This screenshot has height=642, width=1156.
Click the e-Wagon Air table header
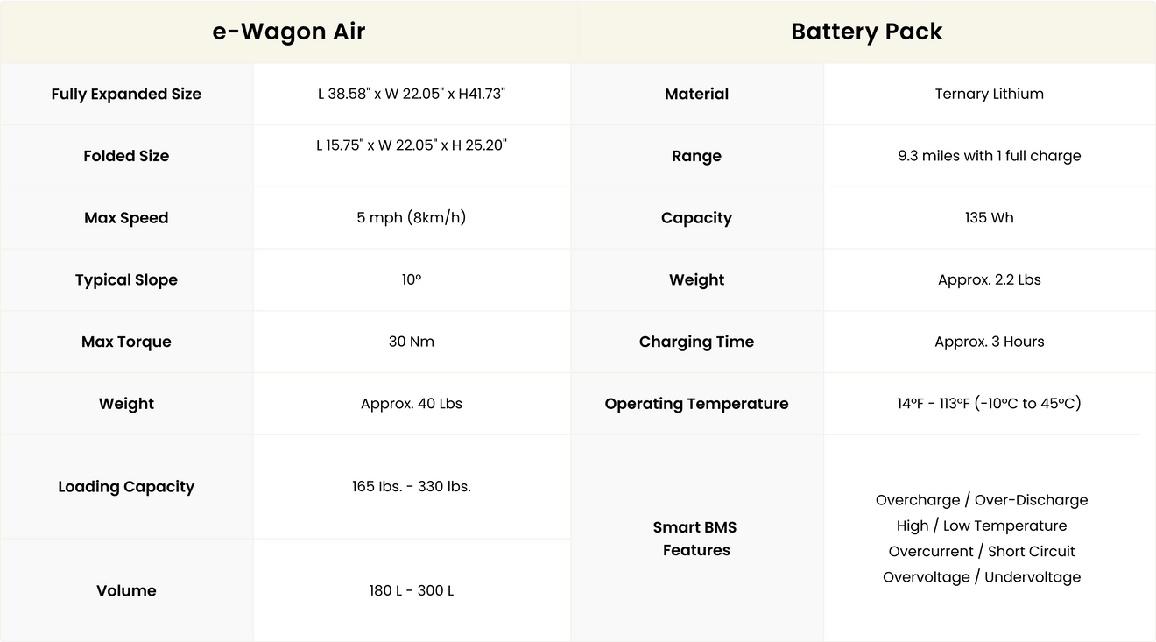pos(288,32)
